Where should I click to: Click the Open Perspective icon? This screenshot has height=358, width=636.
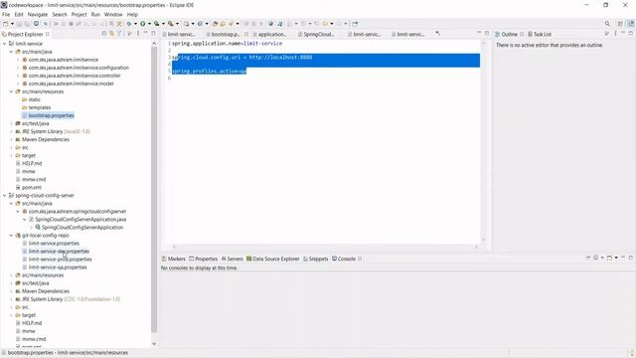[x=620, y=24]
